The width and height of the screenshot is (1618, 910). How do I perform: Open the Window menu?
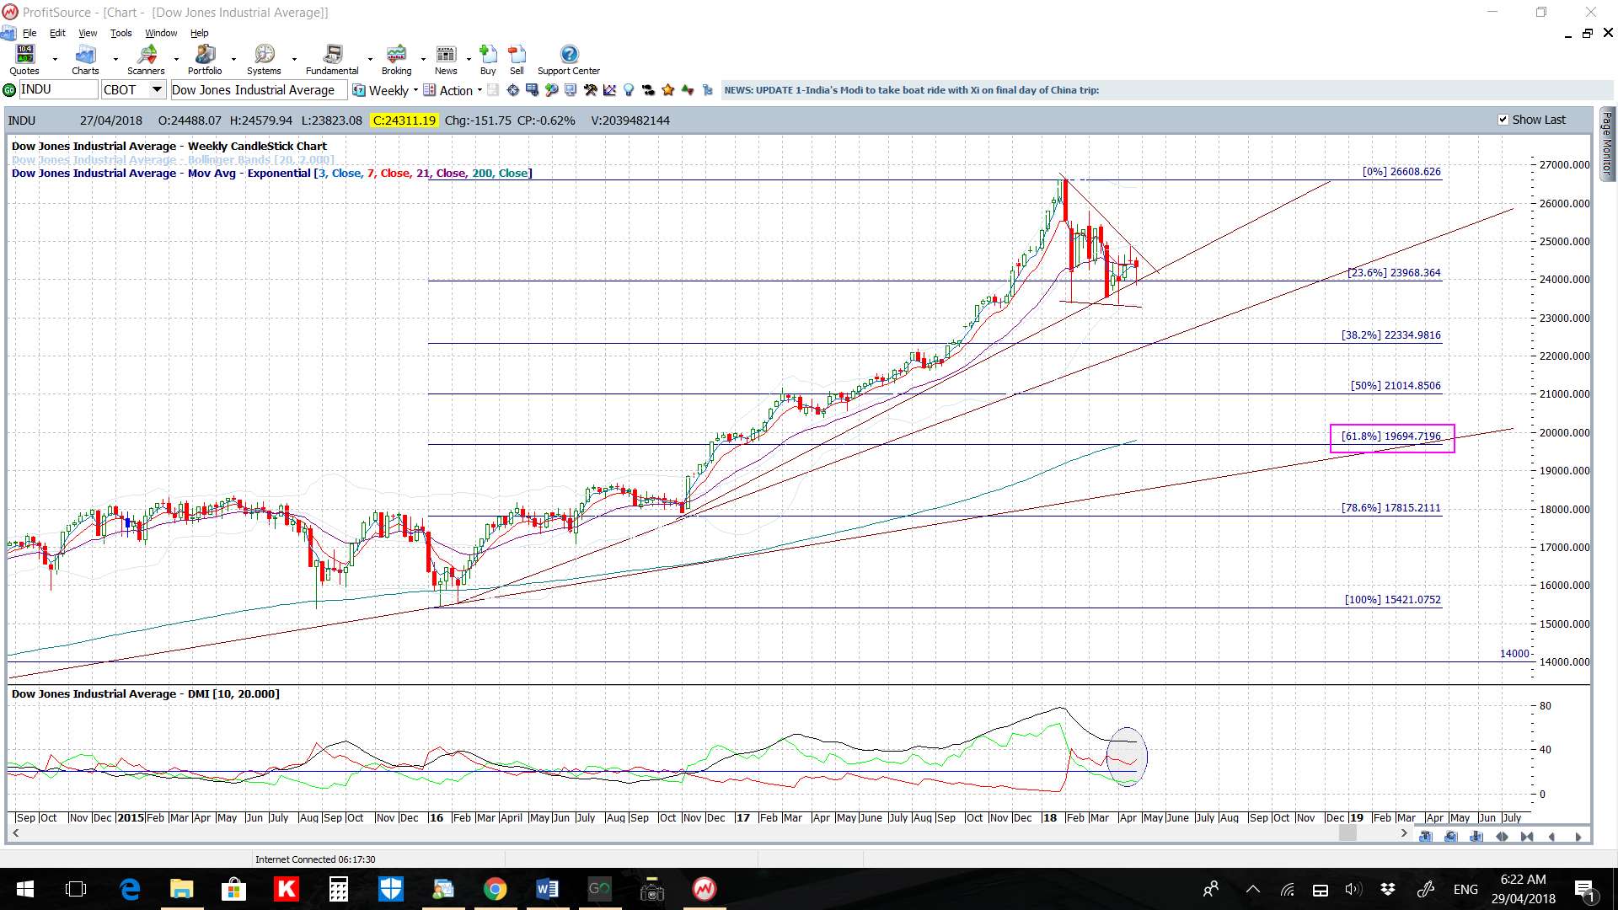click(x=161, y=33)
